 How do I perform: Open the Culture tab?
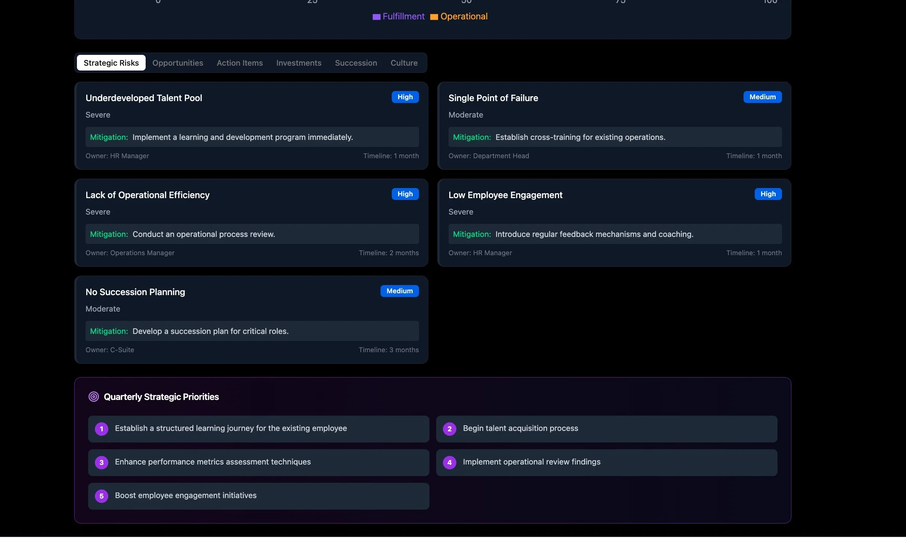tap(404, 63)
